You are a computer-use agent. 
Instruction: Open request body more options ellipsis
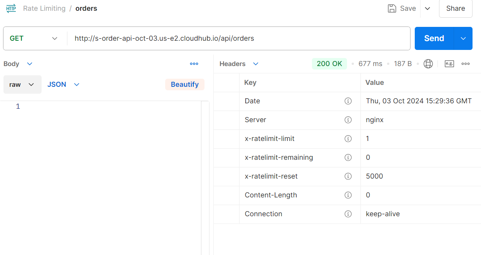tap(194, 64)
